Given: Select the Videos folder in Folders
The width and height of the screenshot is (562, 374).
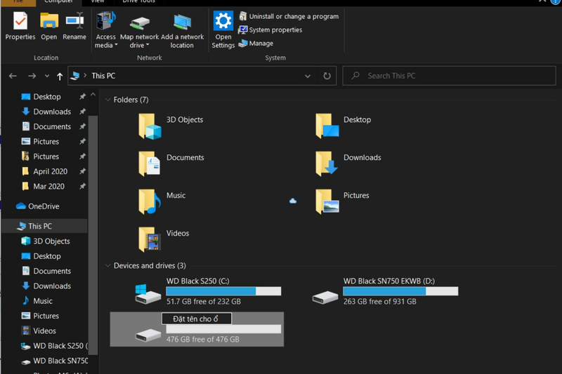Looking at the screenshot, I should (164, 239).
